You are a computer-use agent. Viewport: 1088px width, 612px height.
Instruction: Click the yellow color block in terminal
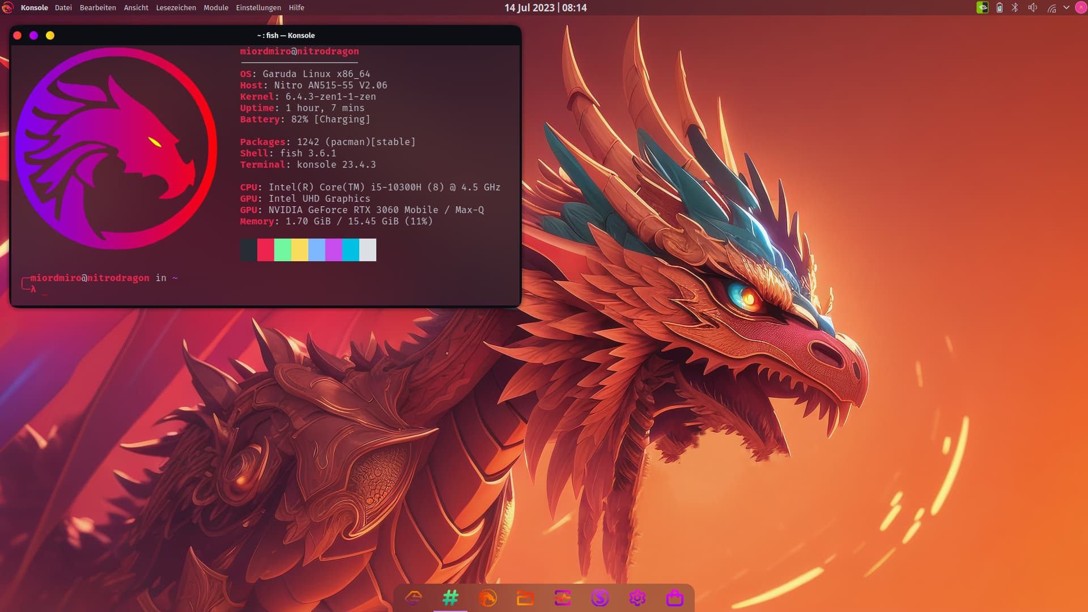(300, 250)
